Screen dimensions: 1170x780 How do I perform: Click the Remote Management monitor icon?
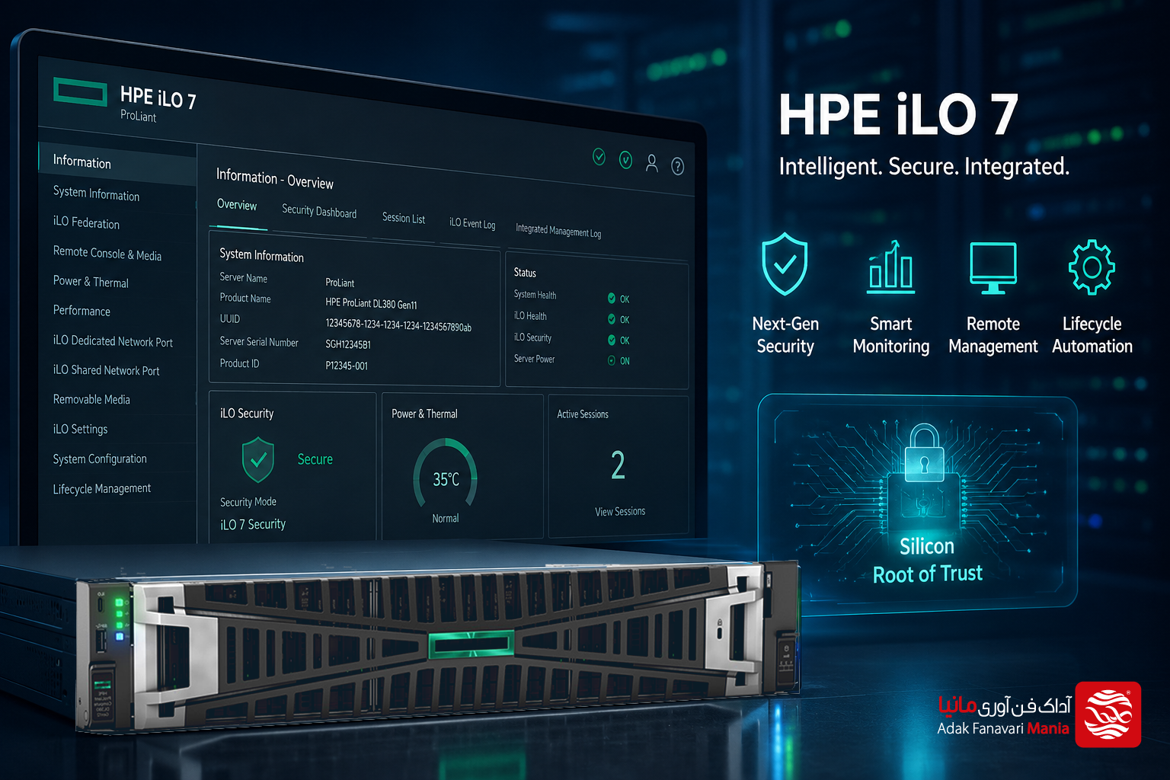pos(993,268)
